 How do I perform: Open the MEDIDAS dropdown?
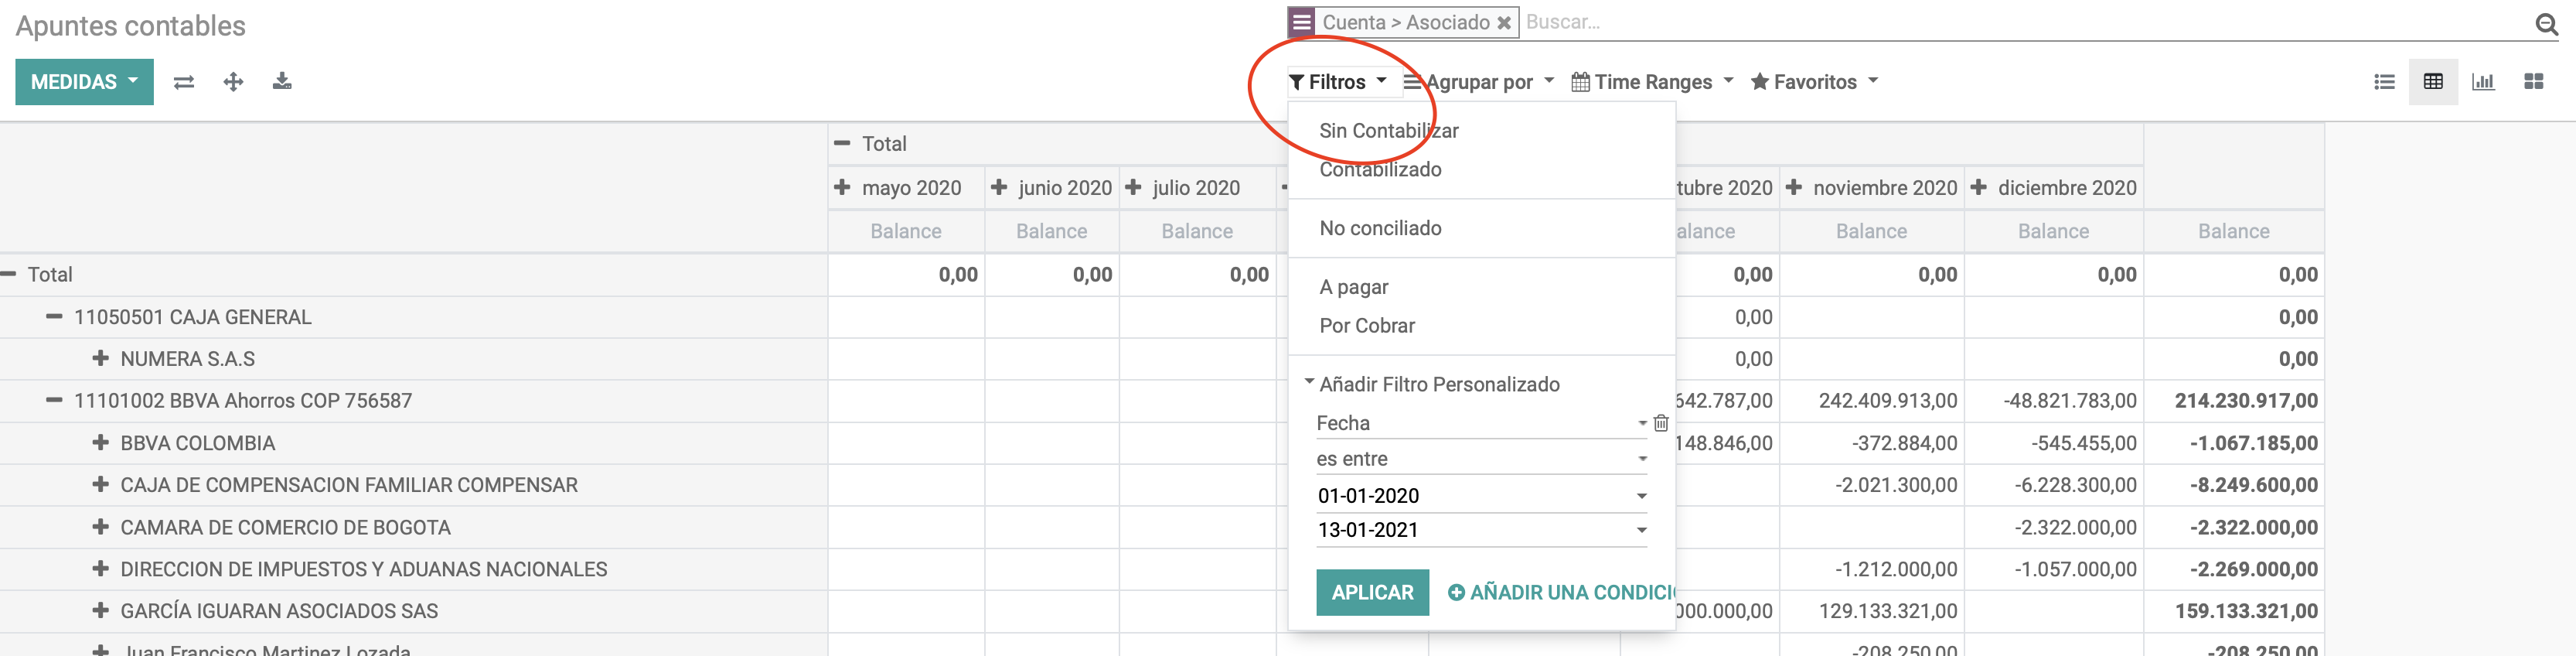click(84, 82)
